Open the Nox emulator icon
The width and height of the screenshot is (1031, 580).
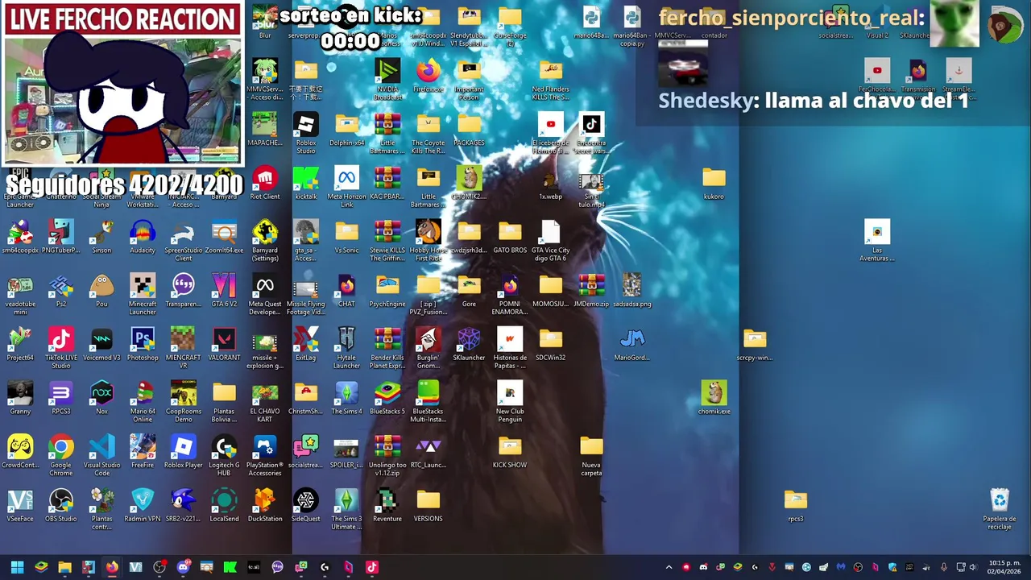click(101, 398)
